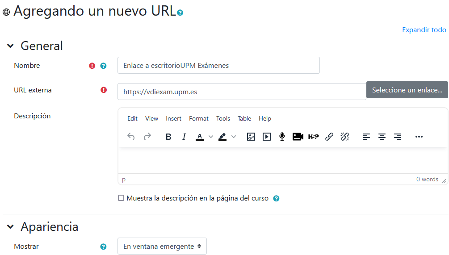Apply text color with the A icon
The height and width of the screenshot is (255, 449).
pos(200,137)
